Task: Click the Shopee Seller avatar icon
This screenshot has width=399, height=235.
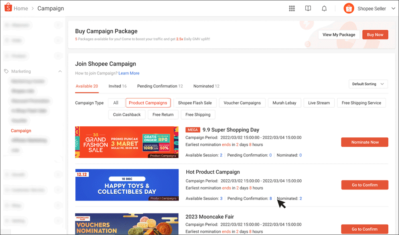Action: tap(348, 8)
